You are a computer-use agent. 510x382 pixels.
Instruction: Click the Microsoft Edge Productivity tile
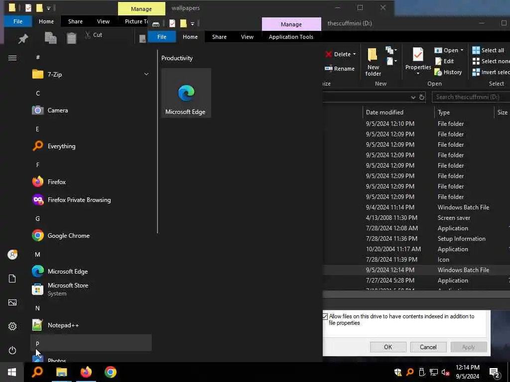[186, 93]
